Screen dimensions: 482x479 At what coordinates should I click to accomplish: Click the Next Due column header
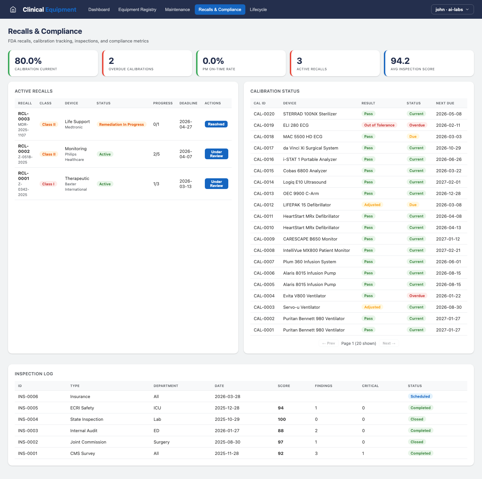coord(445,103)
